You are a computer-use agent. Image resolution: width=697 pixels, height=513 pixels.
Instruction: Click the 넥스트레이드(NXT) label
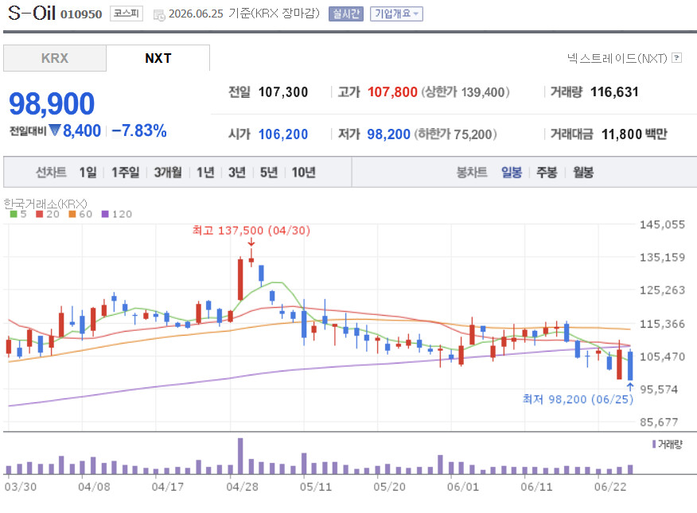click(x=617, y=58)
